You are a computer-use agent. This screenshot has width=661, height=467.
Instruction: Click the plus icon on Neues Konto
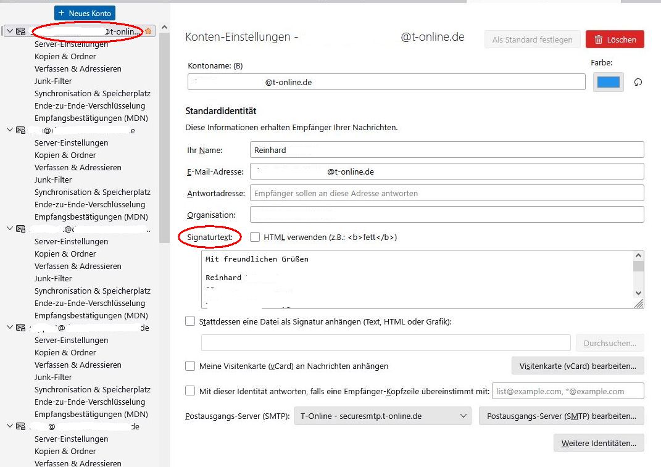(62, 13)
